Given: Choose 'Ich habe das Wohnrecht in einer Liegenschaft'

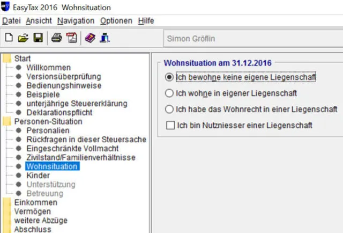Looking at the screenshot, I should pos(251,109).
